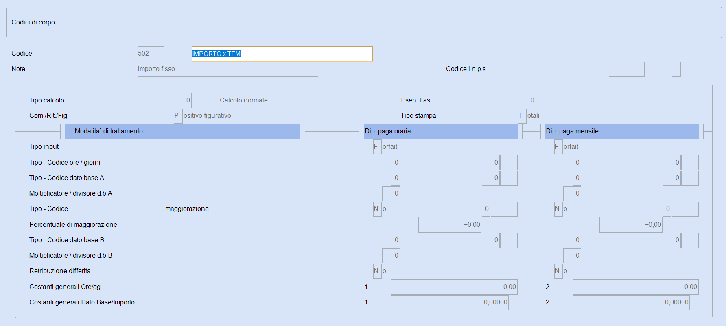Click Costanti generali Dato Base/Importo field numbered 1
726x326 pixels.
tap(450, 302)
